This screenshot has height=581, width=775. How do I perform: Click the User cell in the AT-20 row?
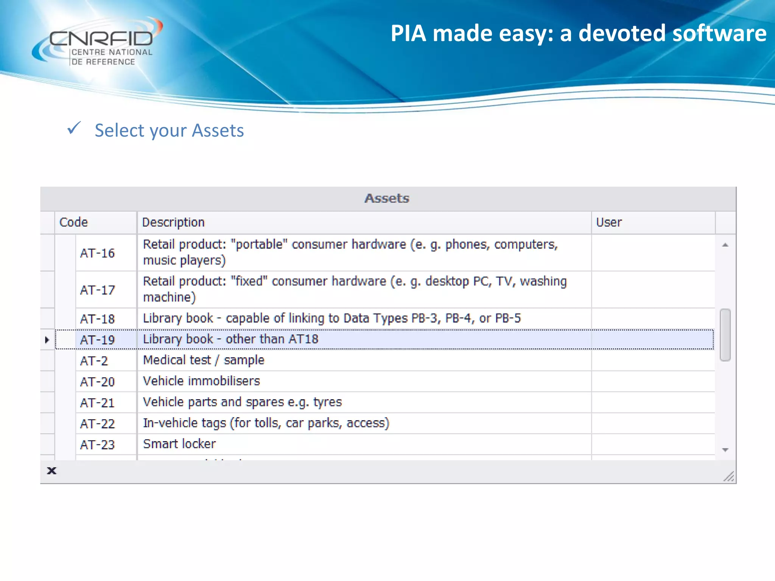pos(653,381)
